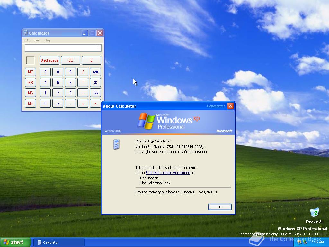
Task: Select the Calculator taskbar button
Action: (x=59, y=242)
